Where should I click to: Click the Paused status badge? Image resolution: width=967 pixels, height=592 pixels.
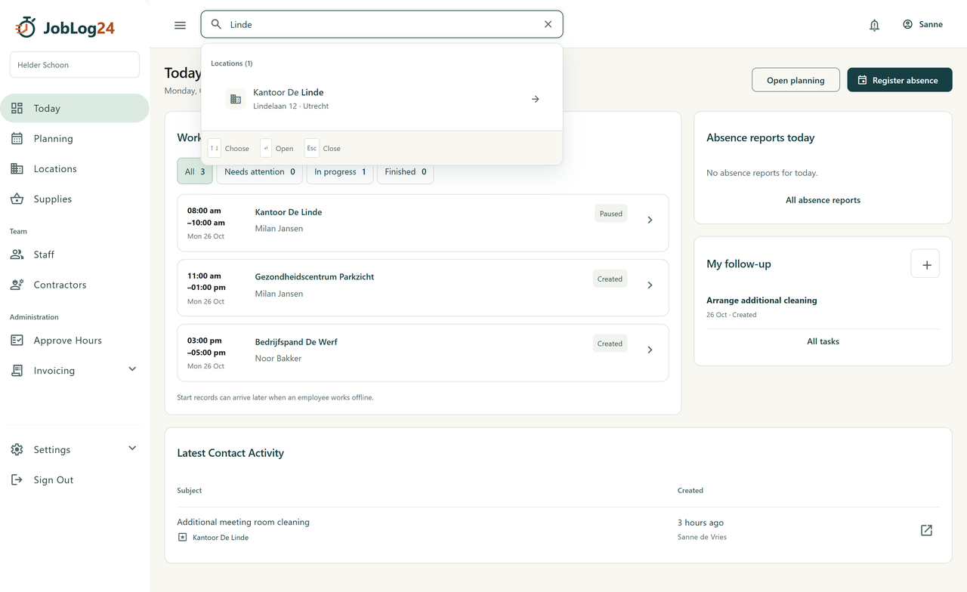[x=611, y=214]
